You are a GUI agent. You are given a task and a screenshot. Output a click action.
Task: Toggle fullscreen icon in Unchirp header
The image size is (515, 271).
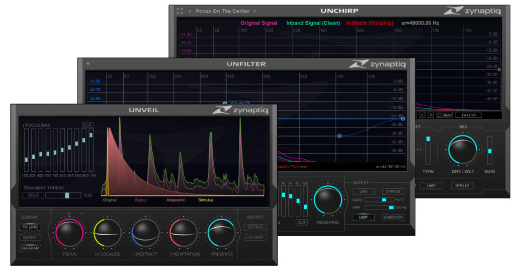click(x=180, y=11)
